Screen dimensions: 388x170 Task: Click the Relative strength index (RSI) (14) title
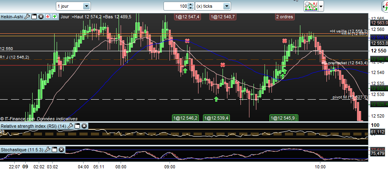pos(33,126)
